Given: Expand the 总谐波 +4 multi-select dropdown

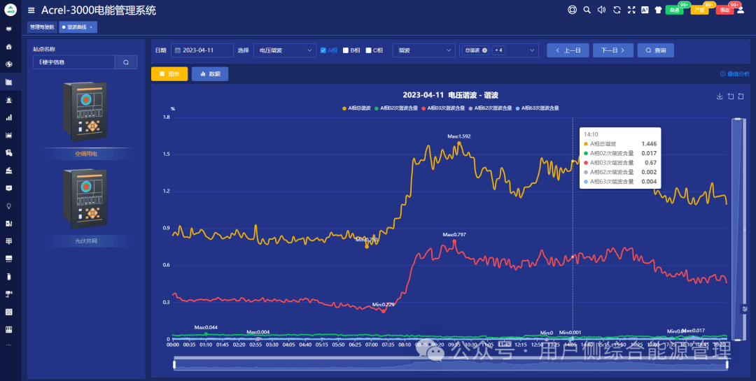Looking at the screenshot, I should tap(499, 50).
